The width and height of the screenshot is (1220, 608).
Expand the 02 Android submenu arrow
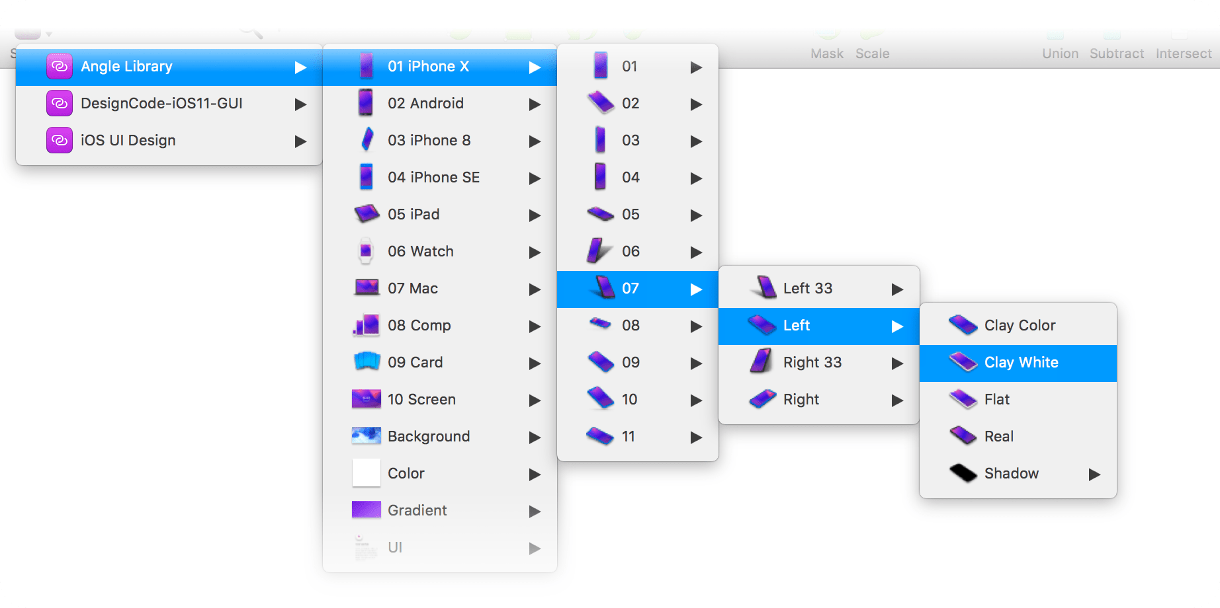(535, 104)
